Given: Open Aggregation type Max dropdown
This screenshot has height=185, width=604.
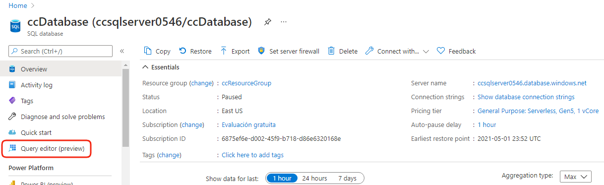Looking at the screenshot, I should [576, 177].
